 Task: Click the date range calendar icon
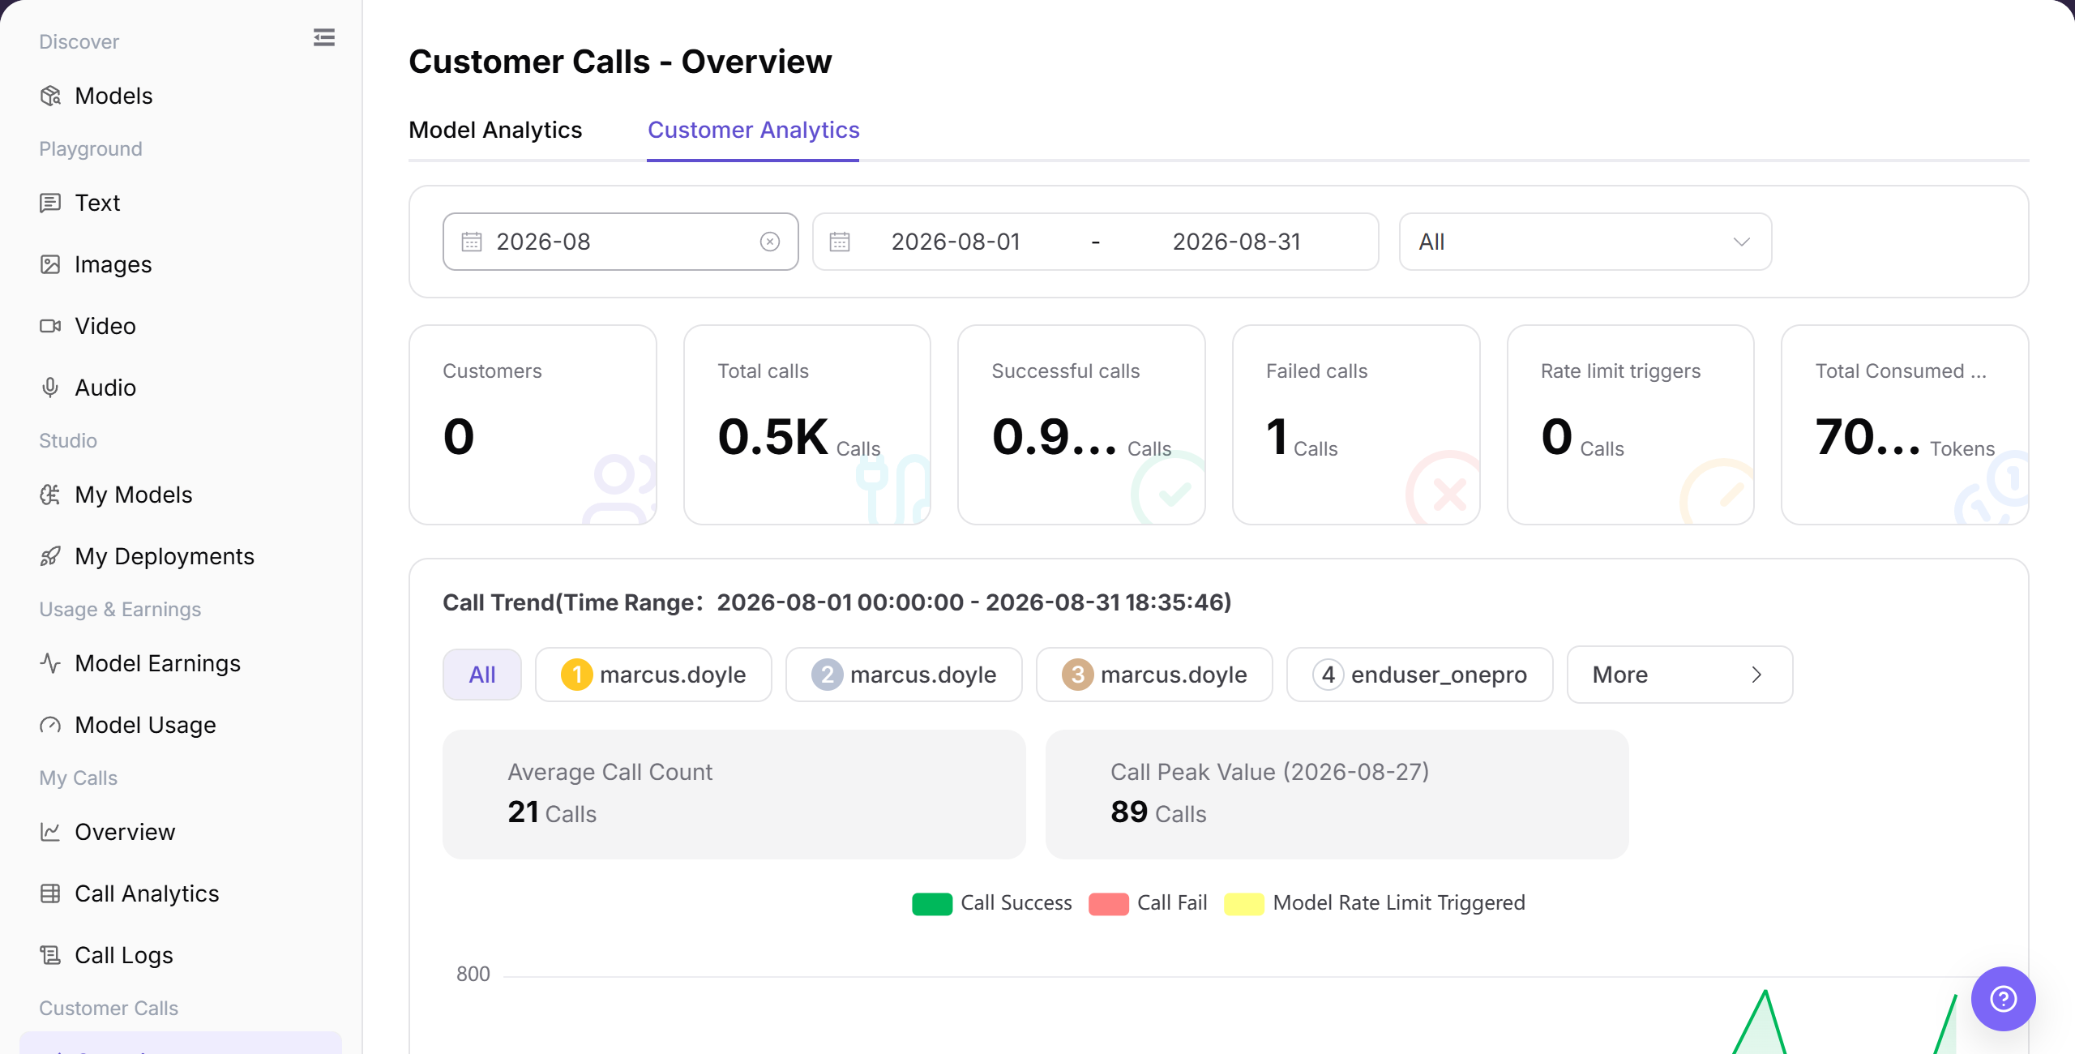840,242
